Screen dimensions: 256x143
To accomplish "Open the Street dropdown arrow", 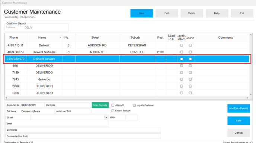I will [106, 117].
